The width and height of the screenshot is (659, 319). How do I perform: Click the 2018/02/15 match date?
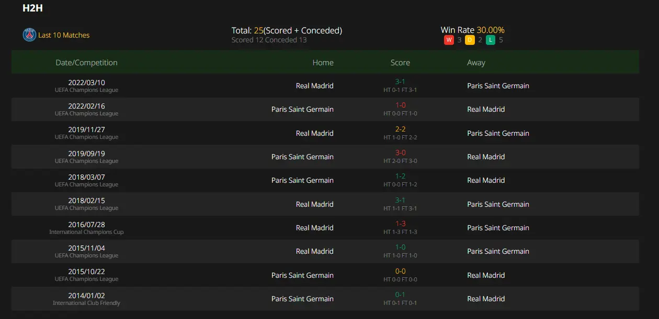click(x=86, y=200)
